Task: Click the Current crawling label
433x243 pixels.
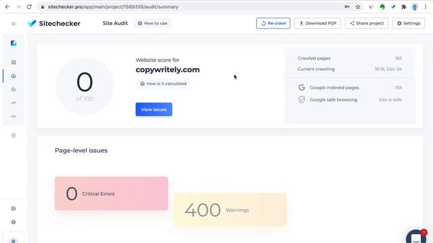Action: (316, 69)
